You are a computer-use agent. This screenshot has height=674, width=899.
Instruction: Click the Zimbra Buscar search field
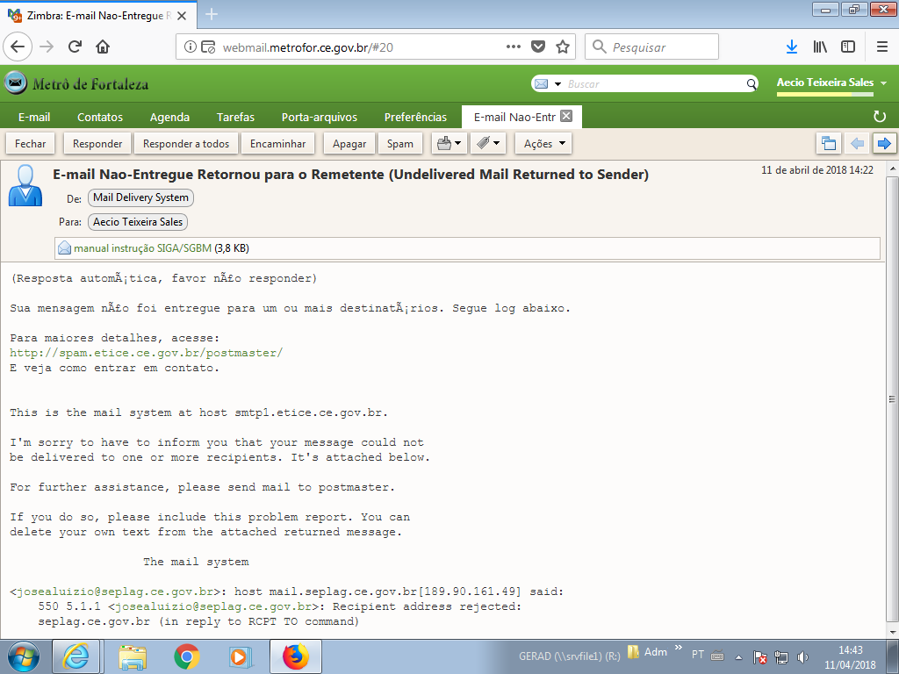coord(653,84)
